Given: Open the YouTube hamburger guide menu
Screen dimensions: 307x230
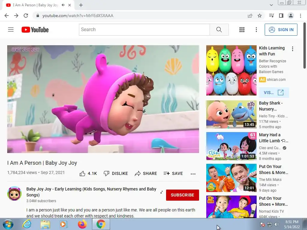Looking at the screenshot, I should 11,30.
